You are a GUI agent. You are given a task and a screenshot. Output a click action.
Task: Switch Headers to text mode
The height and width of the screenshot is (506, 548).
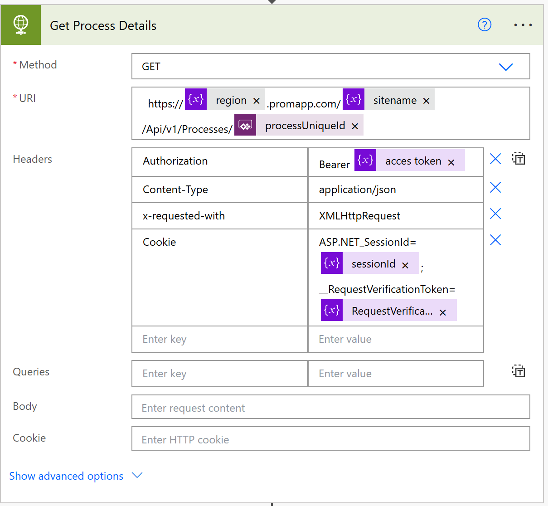pos(519,159)
